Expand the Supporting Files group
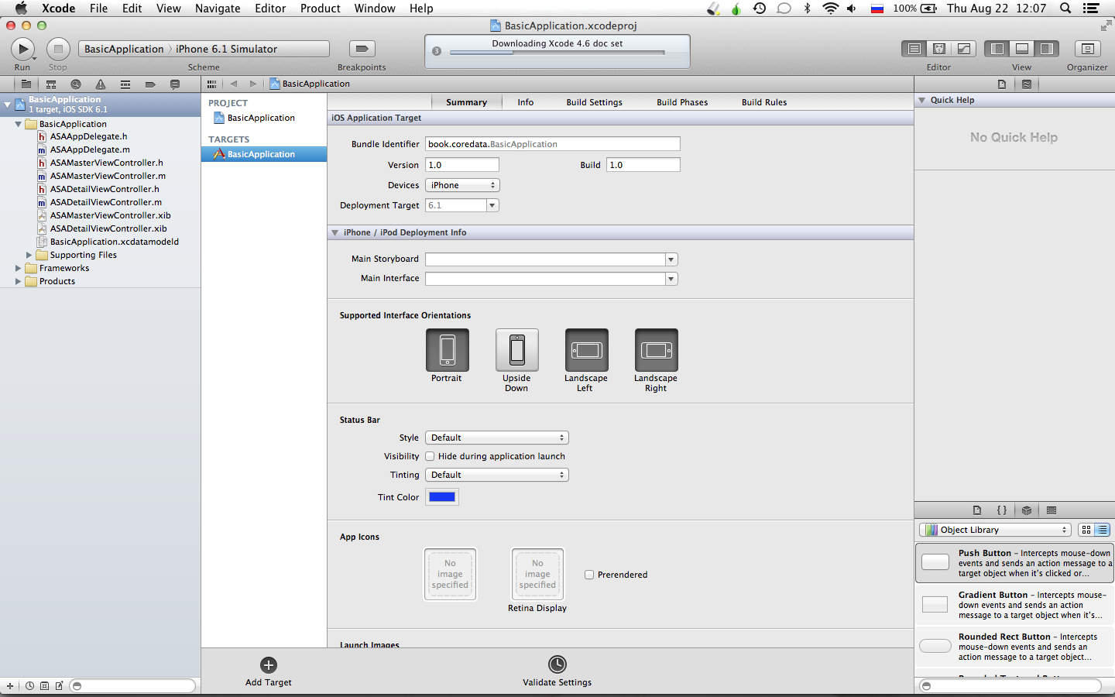1115x697 pixels. [x=29, y=255]
